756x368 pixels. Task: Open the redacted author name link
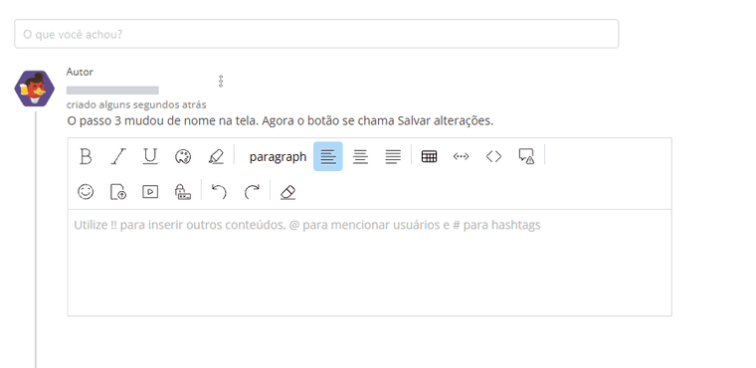click(112, 91)
